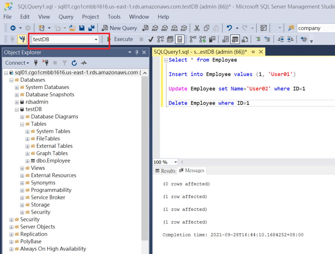
Task: Open a new XMLA query
Action: [174, 28]
